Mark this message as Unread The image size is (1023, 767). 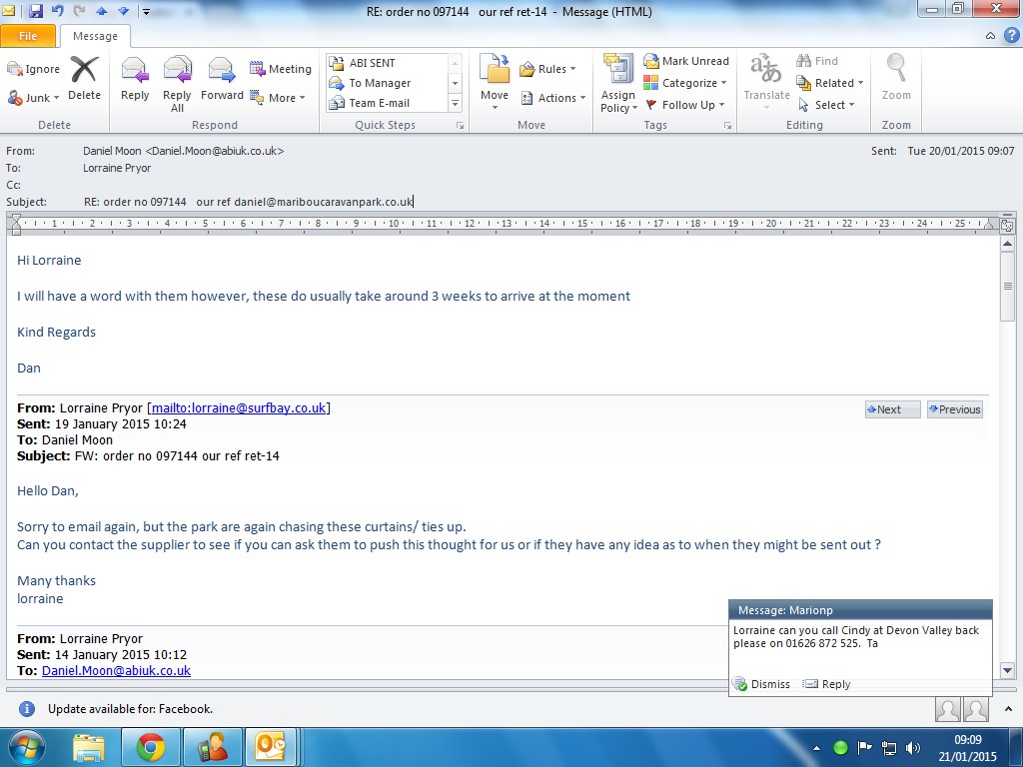pos(686,61)
